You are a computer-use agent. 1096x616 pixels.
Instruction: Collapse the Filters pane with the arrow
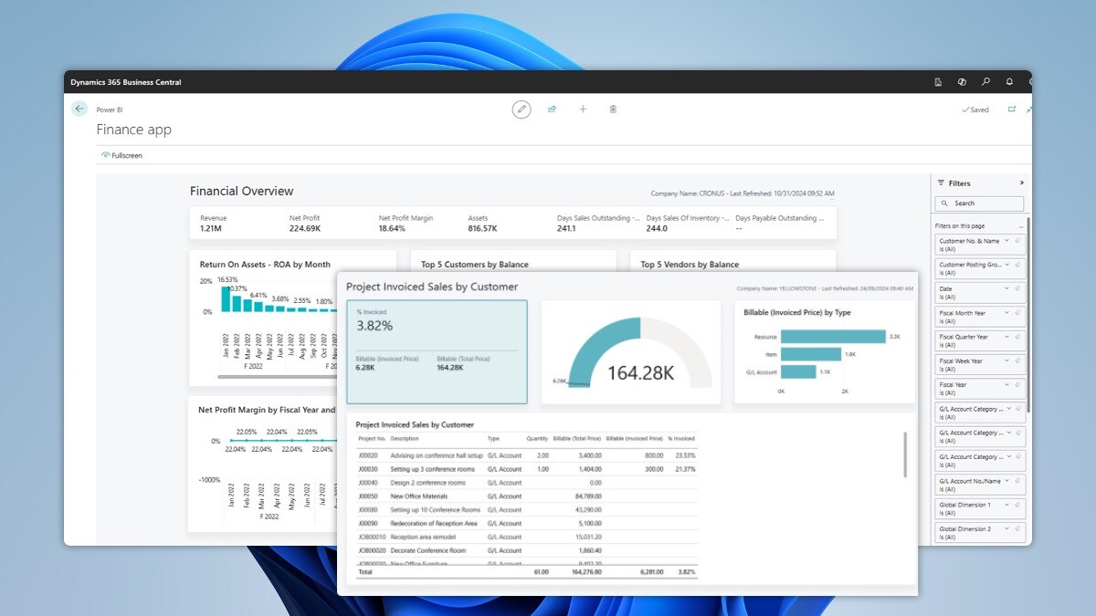click(1022, 182)
